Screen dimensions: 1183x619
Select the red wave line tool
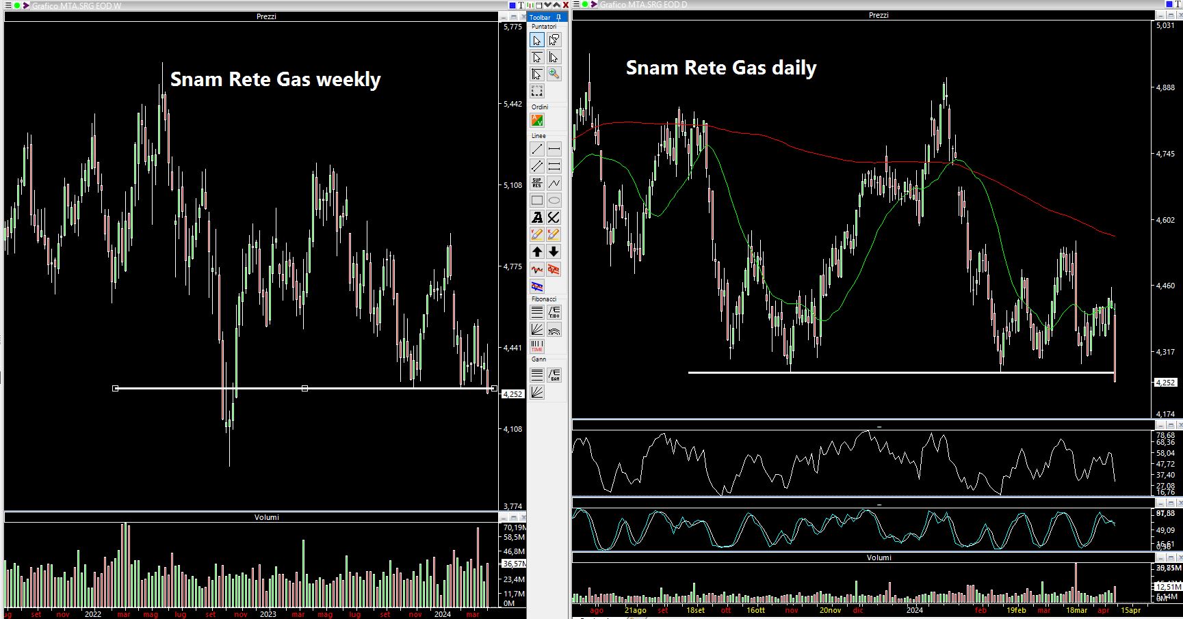[x=537, y=269]
